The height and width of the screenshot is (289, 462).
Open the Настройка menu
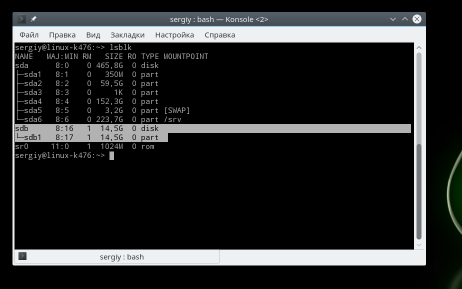(174, 35)
